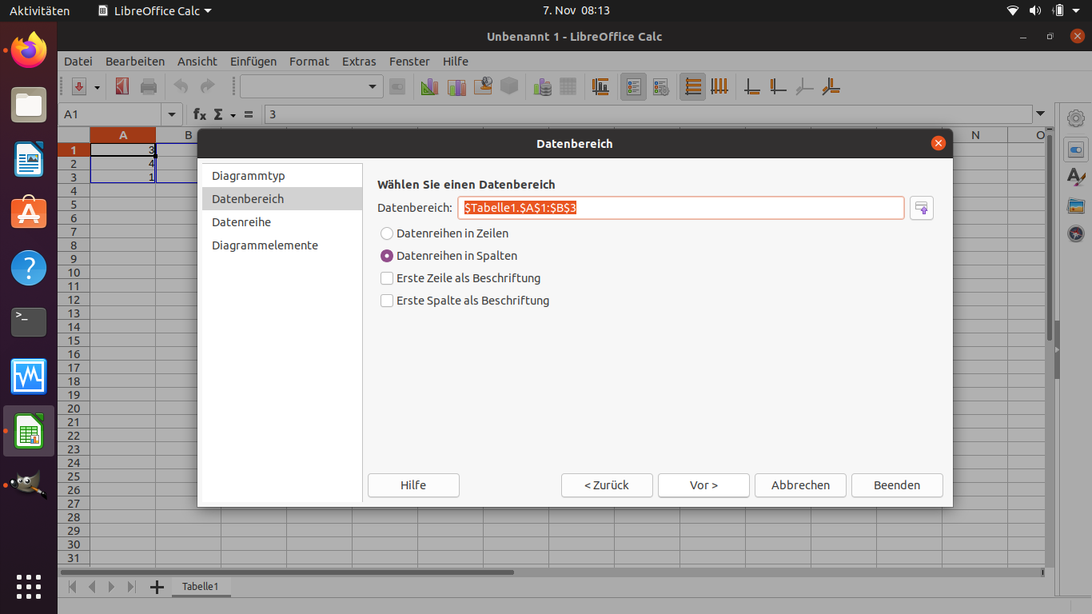Open the Datei menu

pos(78,62)
